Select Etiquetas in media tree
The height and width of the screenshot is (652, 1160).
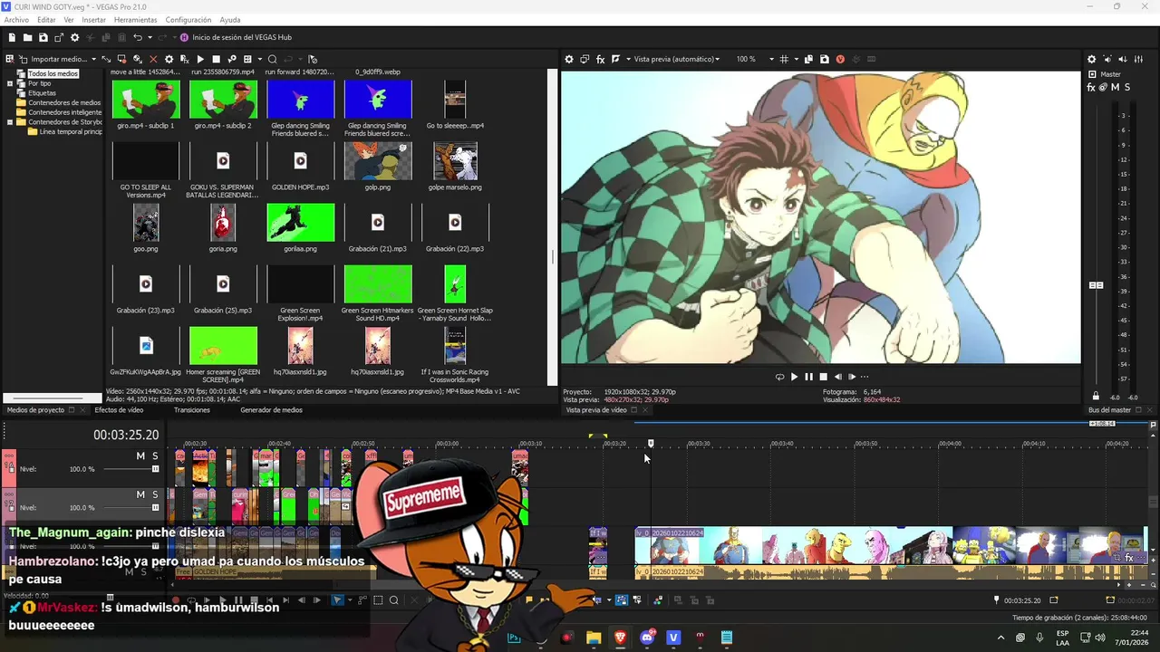[x=42, y=93]
